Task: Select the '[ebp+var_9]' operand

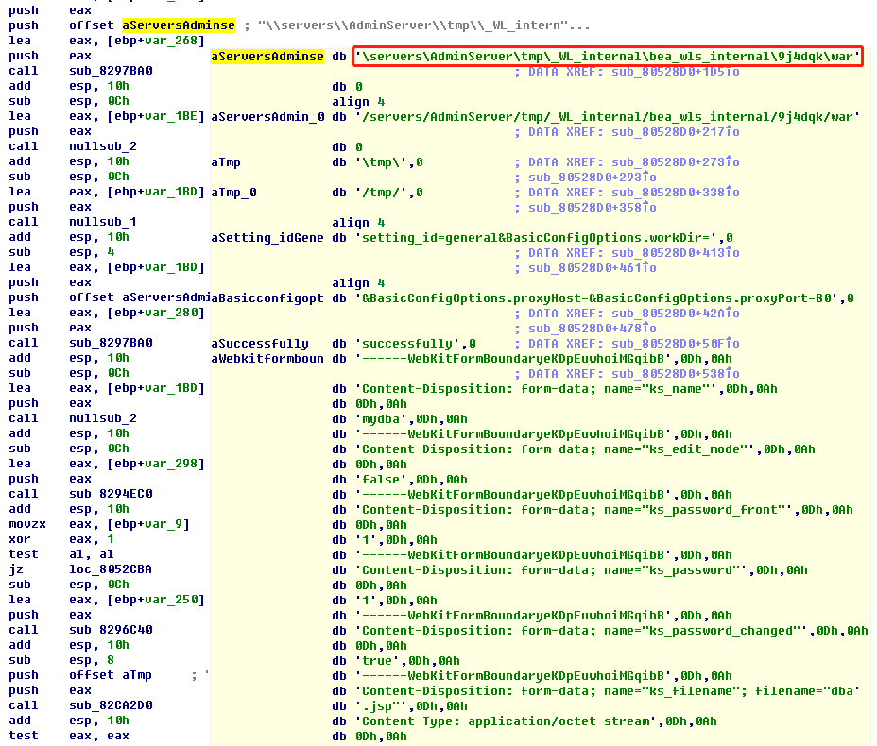Action: [148, 523]
